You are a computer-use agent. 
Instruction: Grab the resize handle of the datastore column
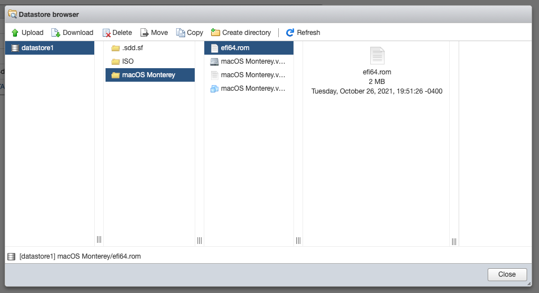click(99, 240)
